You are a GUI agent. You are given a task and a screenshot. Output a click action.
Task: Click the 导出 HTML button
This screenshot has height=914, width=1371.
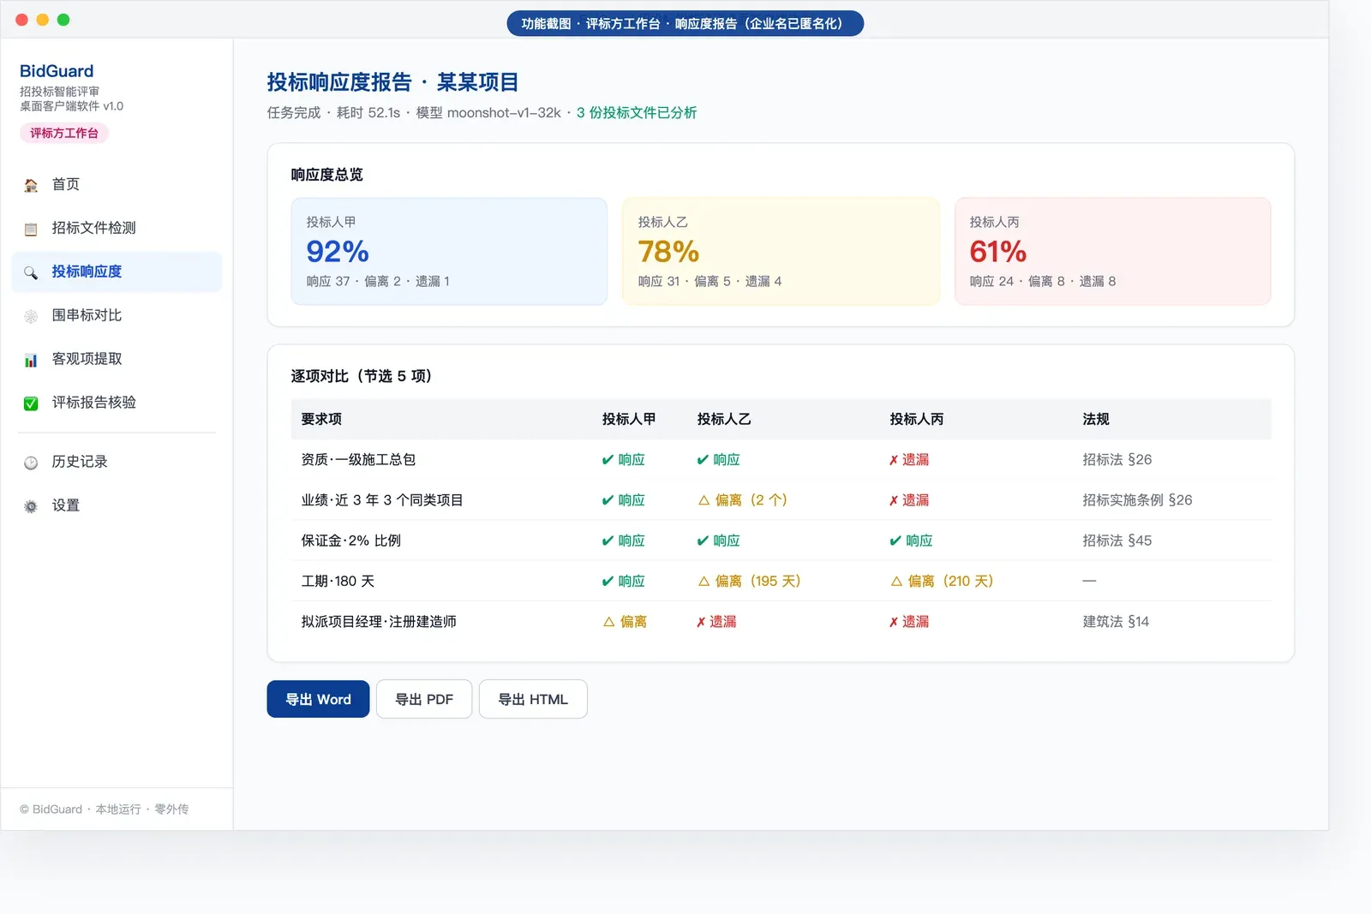[x=533, y=699]
